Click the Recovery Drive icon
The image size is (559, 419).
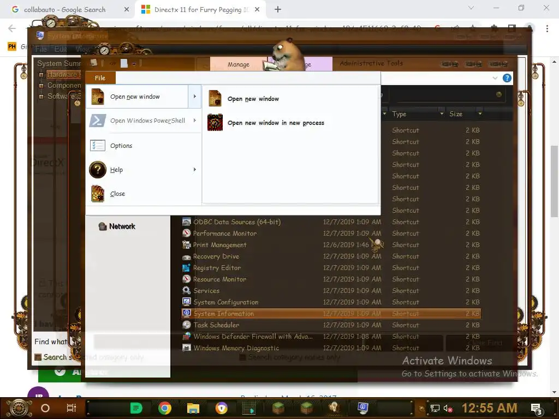pos(187,256)
